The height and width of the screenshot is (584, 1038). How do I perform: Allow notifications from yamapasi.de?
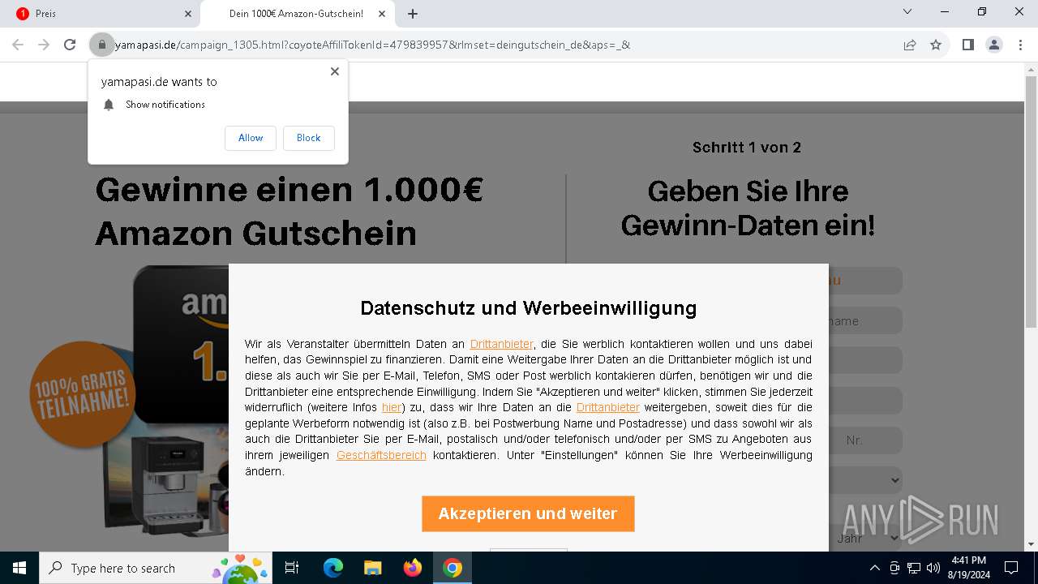coord(251,138)
